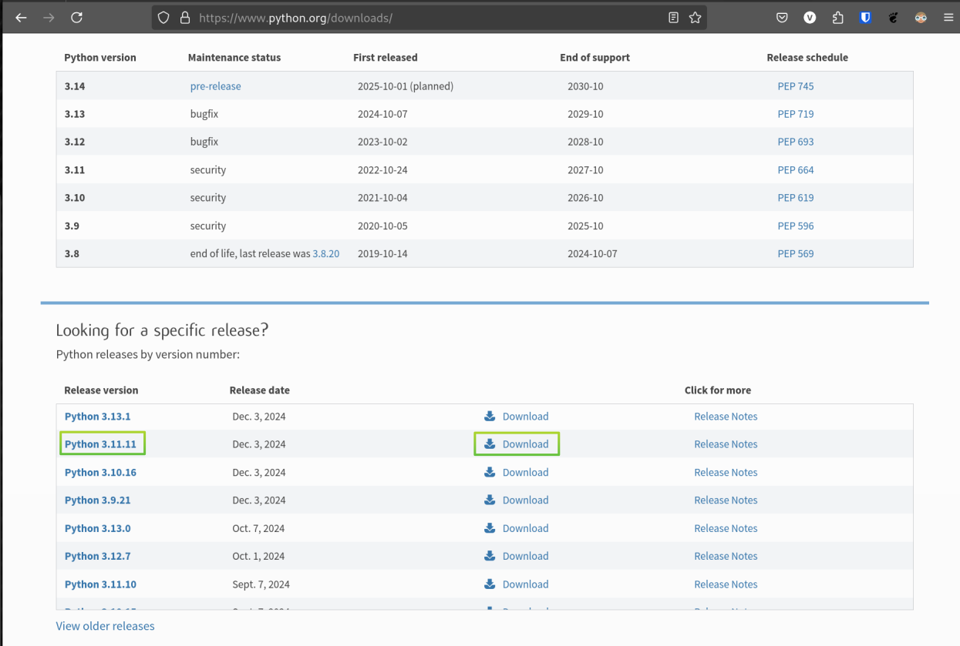
Task: Reload the current page
Action: tap(76, 18)
